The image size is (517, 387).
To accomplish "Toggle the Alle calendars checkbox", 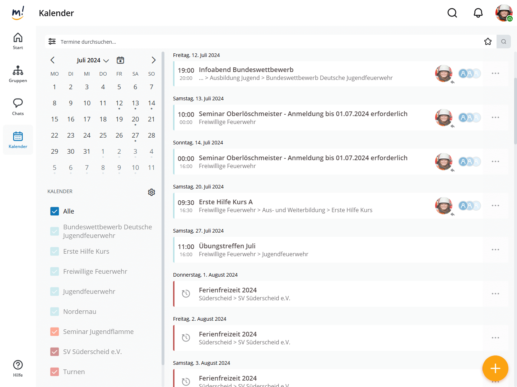I will click(55, 211).
